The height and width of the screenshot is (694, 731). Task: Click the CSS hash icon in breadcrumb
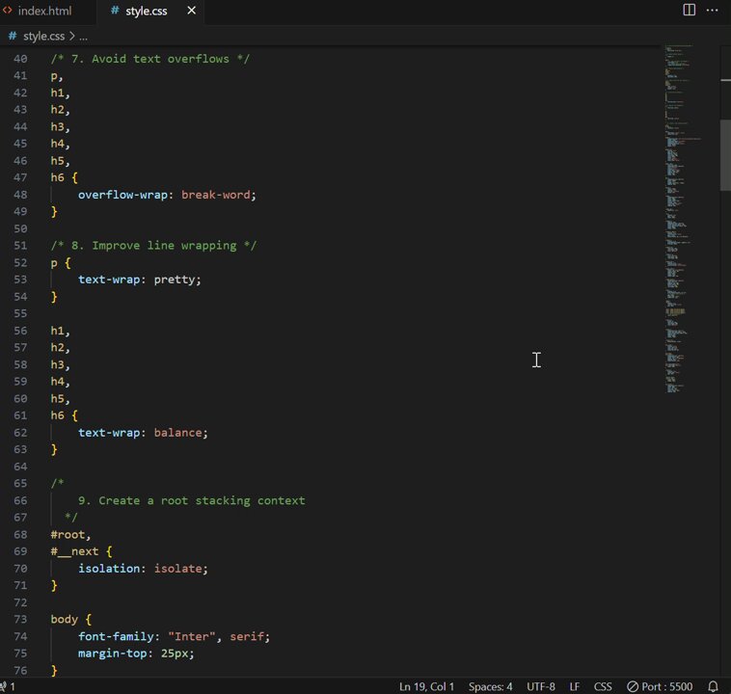coord(13,36)
